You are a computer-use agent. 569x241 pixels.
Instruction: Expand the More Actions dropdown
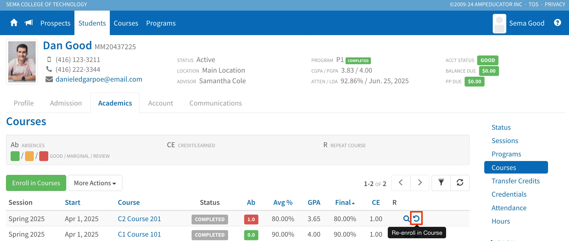pyautogui.click(x=95, y=183)
